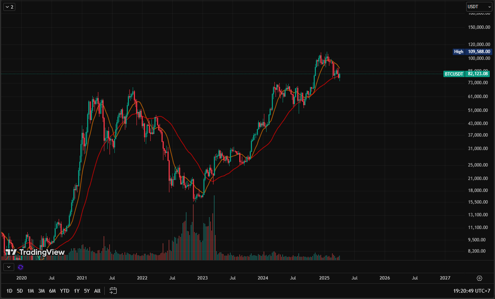Open the TradingView logo link

tap(35, 252)
